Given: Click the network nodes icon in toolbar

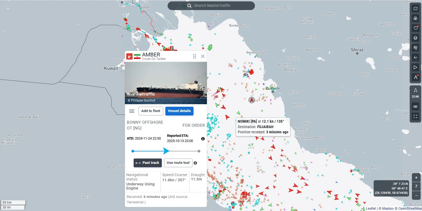Looking at the screenshot, I should (415, 58).
